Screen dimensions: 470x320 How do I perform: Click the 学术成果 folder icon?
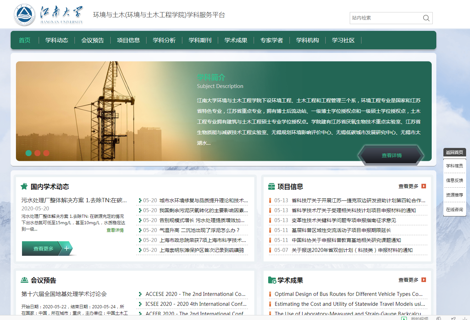272,280
